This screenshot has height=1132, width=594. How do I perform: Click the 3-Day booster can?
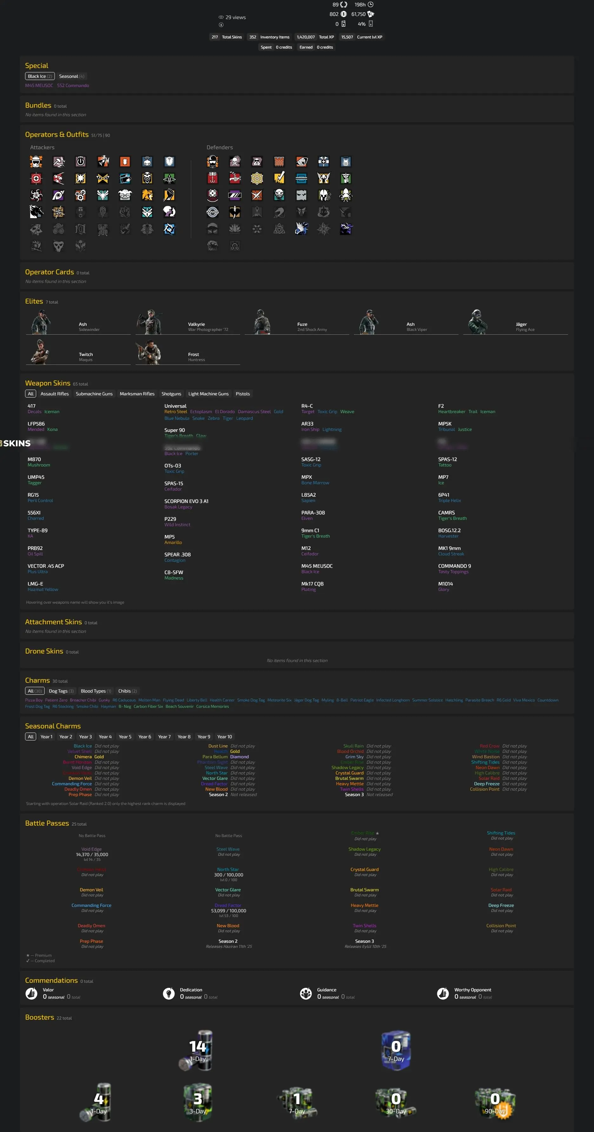tap(198, 1101)
